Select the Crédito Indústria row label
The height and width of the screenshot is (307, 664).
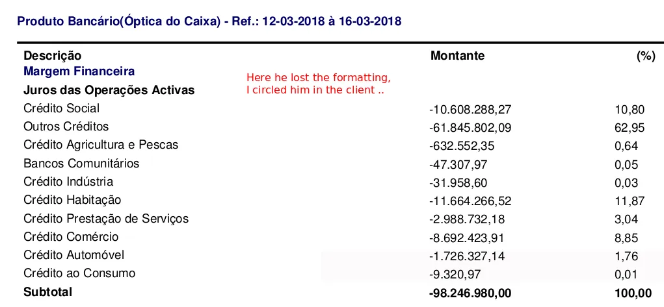(x=68, y=182)
